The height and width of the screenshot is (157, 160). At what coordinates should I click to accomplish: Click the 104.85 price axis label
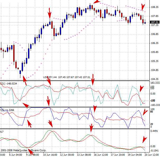click(x=154, y=70)
